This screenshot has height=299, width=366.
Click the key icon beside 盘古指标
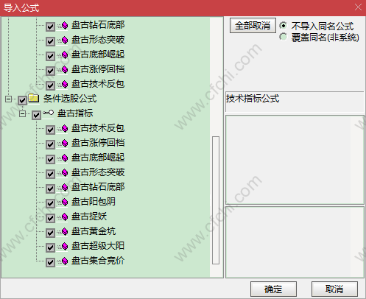(x=48, y=113)
